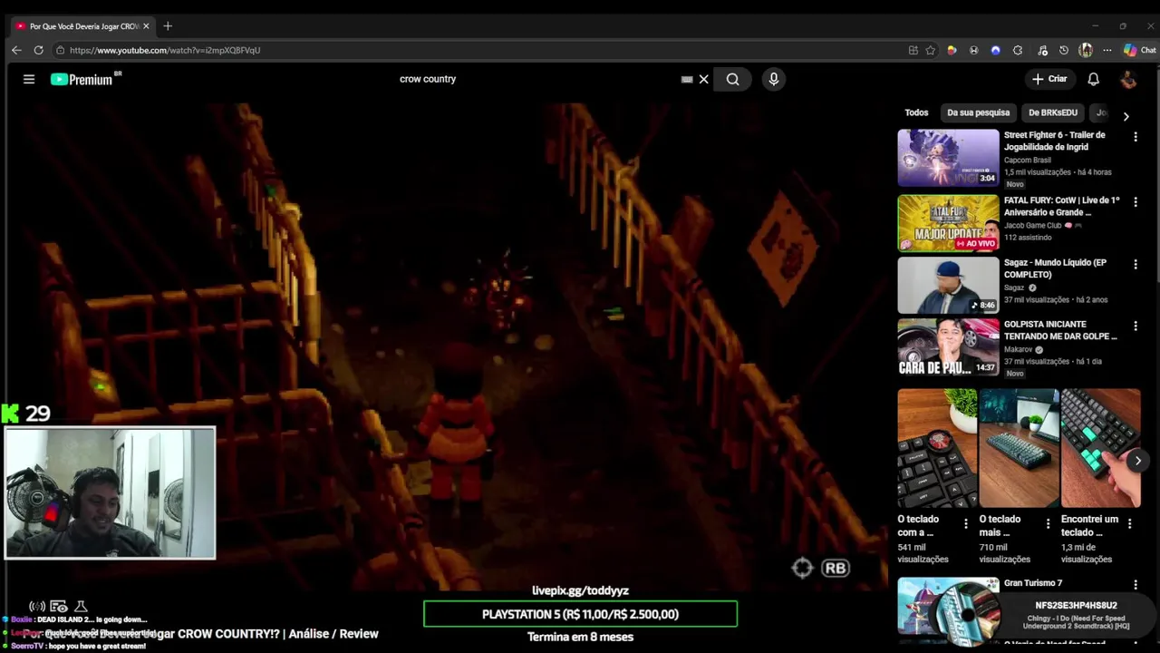Image resolution: width=1160 pixels, height=653 pixels.
Task: Open the round gray extension icon
Action: pyautogui.click(x=973, y=50)
